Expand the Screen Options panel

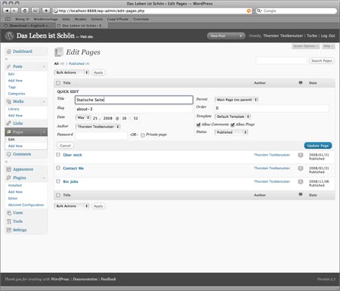coord(306,46)
